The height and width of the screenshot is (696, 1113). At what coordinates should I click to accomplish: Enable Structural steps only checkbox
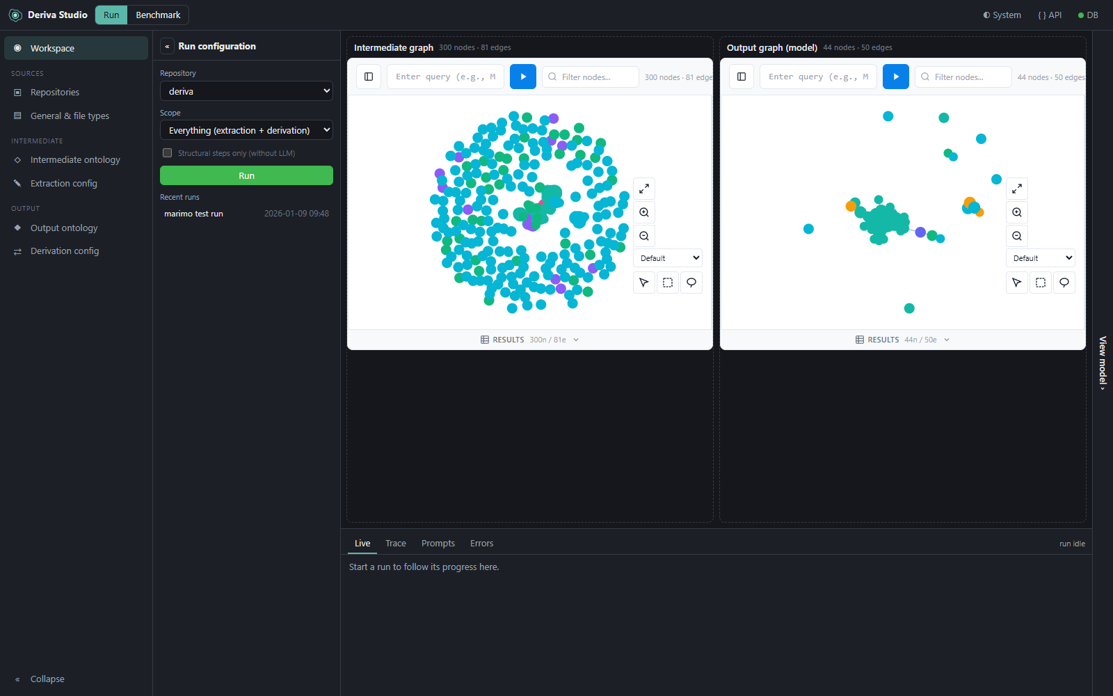point(167,153)
